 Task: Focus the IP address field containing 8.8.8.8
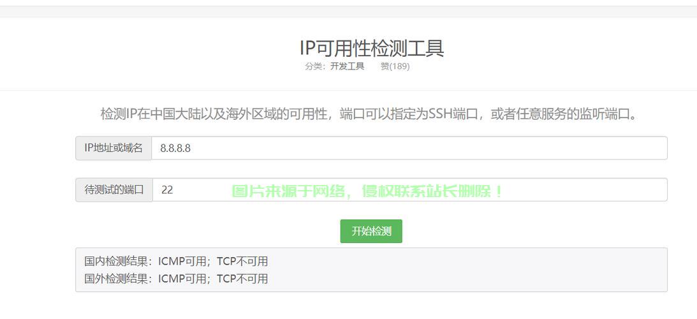pyautogui.click(x=409, y=148)
